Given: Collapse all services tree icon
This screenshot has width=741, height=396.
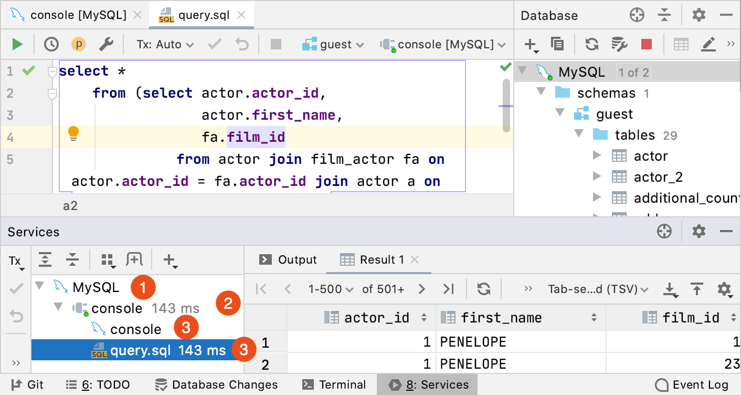Looking at the screenshot, I should (72, 259).
